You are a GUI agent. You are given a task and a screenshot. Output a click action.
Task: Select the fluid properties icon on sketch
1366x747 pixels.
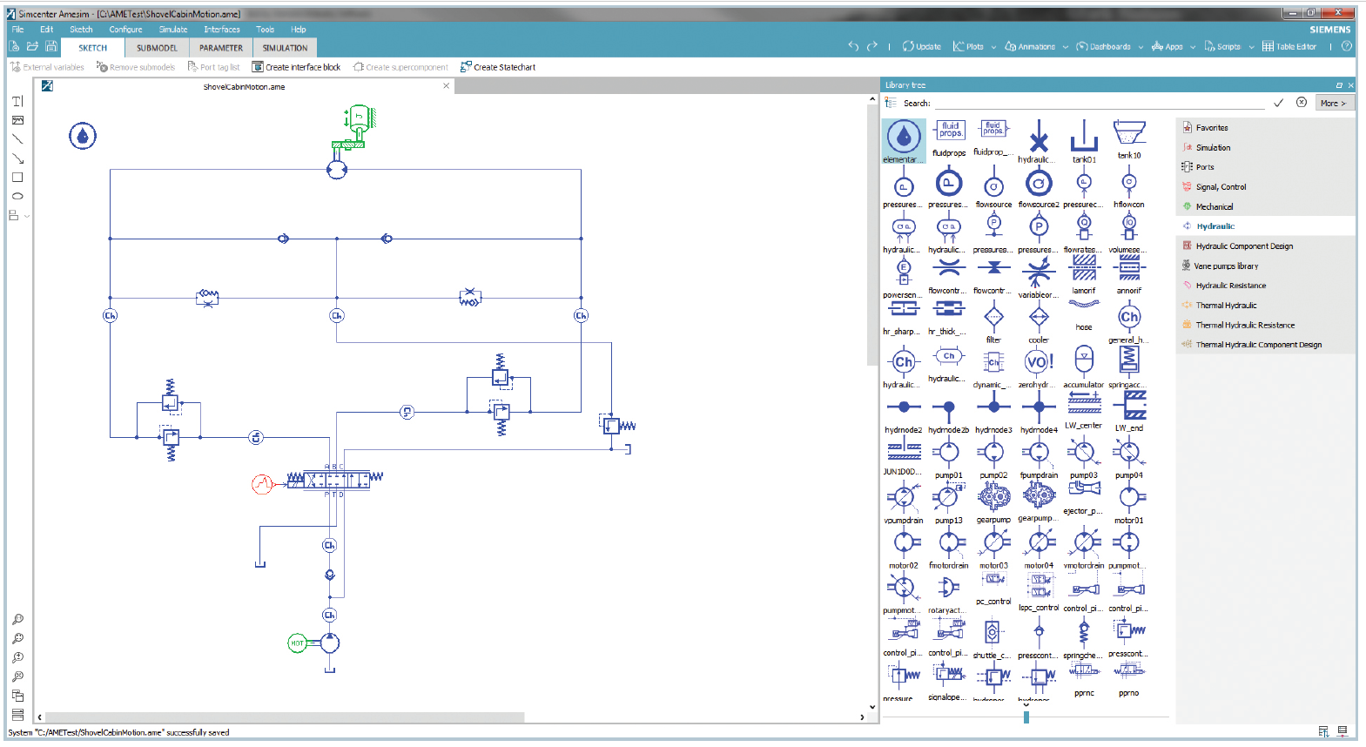tap(83, 136)
